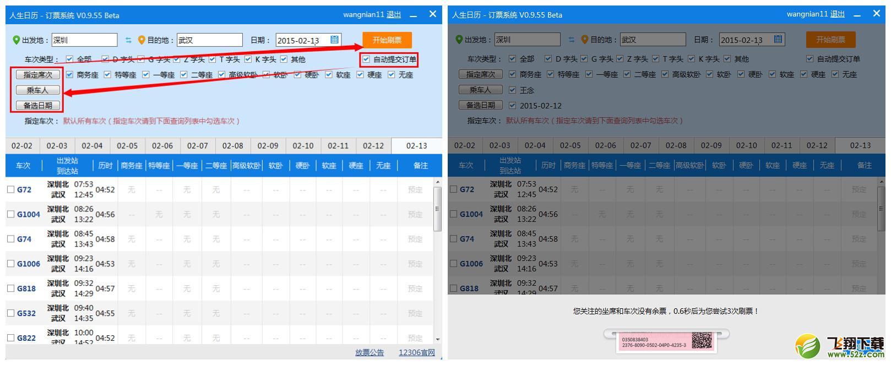
Task: Start ticket grabbing with 开始刷票 in left window
Action: pos(387,40)
